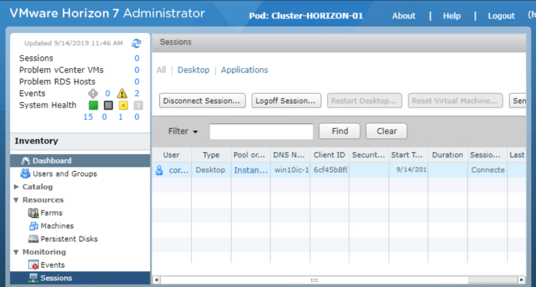This screenshot has width=536, height=287.
Task: Click the Disconnect Session button
Action: [x=202, y=101]
